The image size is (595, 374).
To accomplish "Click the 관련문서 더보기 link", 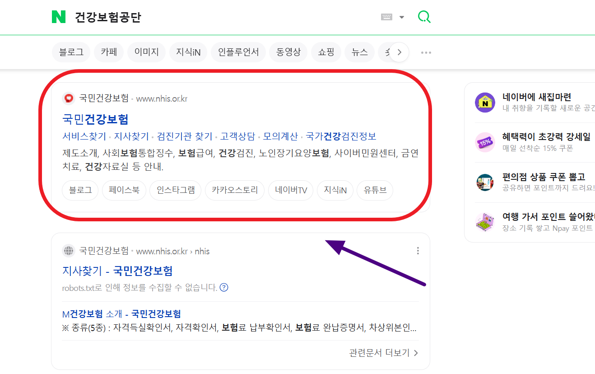I will [384, 353].
